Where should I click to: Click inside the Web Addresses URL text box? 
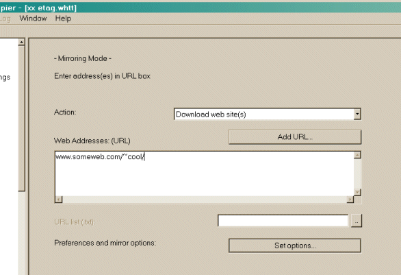(x=204, y=174)
